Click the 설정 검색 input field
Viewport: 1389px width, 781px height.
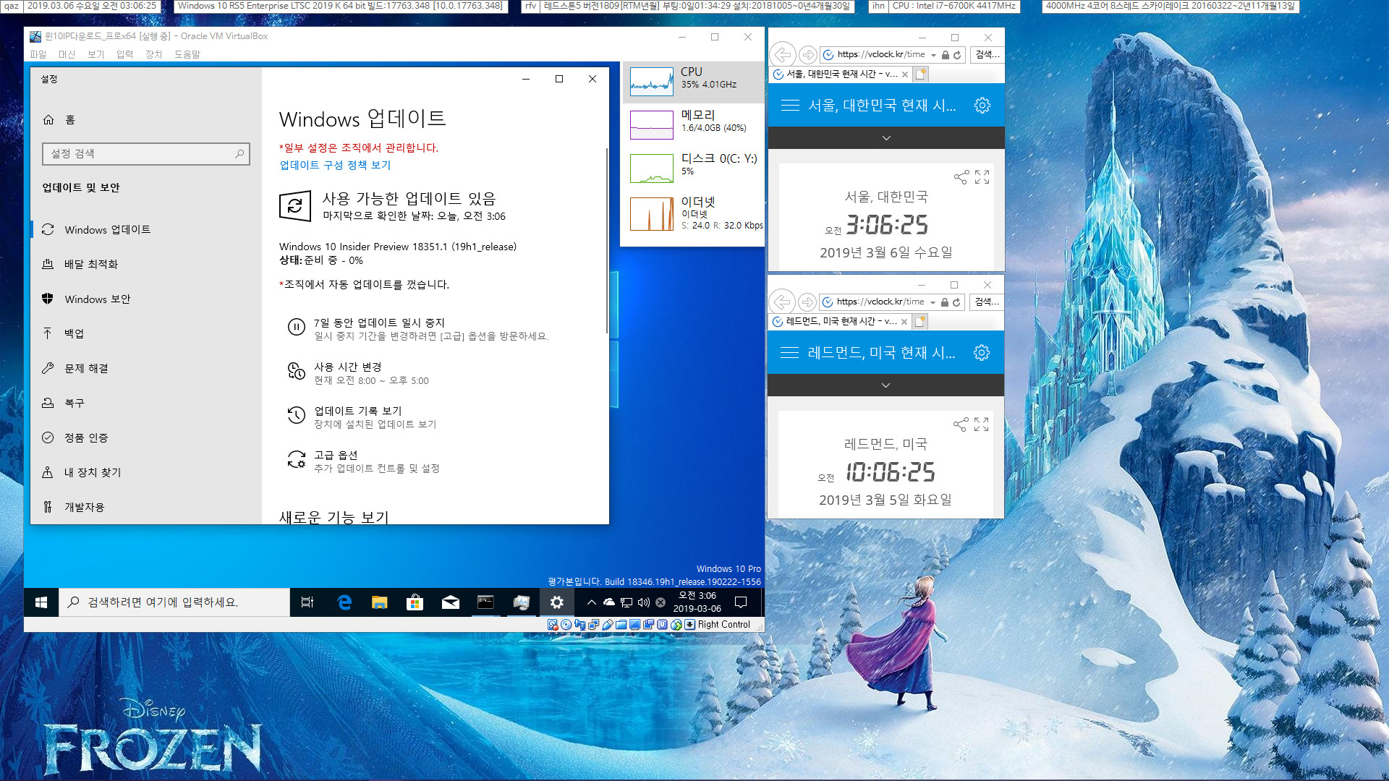tap(146, 154)
